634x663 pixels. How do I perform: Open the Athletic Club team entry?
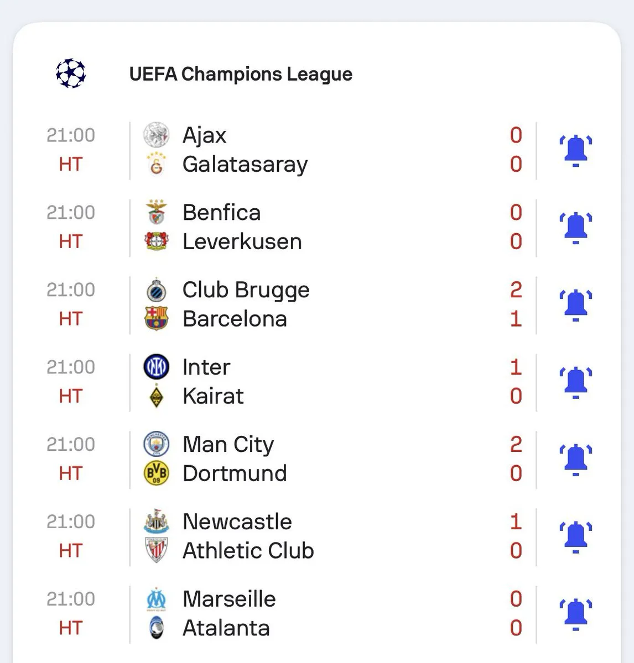[248, 551]
